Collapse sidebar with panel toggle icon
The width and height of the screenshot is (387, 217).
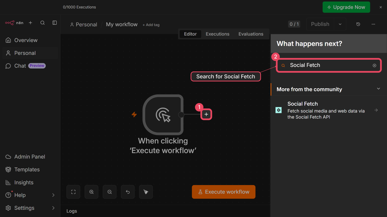55,23
